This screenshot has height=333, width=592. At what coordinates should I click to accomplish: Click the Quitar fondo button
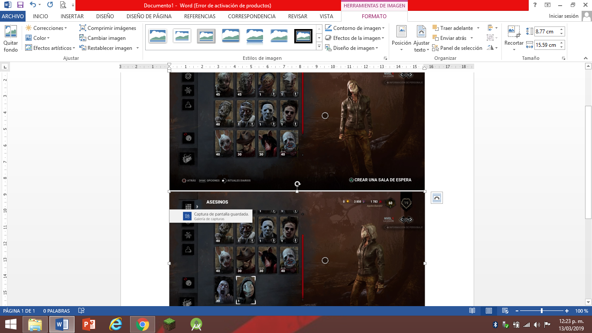pyautogui.click(x=10, y=39)
